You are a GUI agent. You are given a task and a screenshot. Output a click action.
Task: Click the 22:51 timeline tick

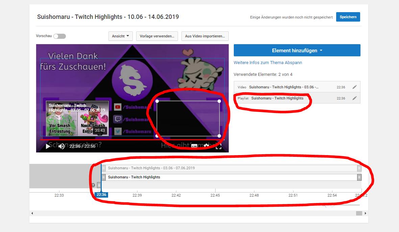pyautogui.click(x=293, y=195)
